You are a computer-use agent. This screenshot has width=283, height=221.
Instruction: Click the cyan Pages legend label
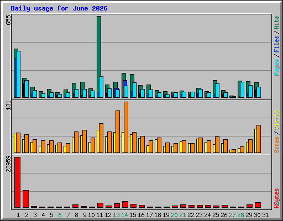pyautogui.click(x=277, y=67)
